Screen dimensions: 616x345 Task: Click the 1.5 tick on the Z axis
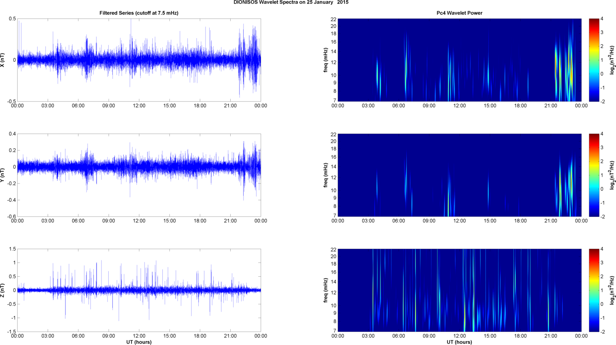tap(13, 249)
